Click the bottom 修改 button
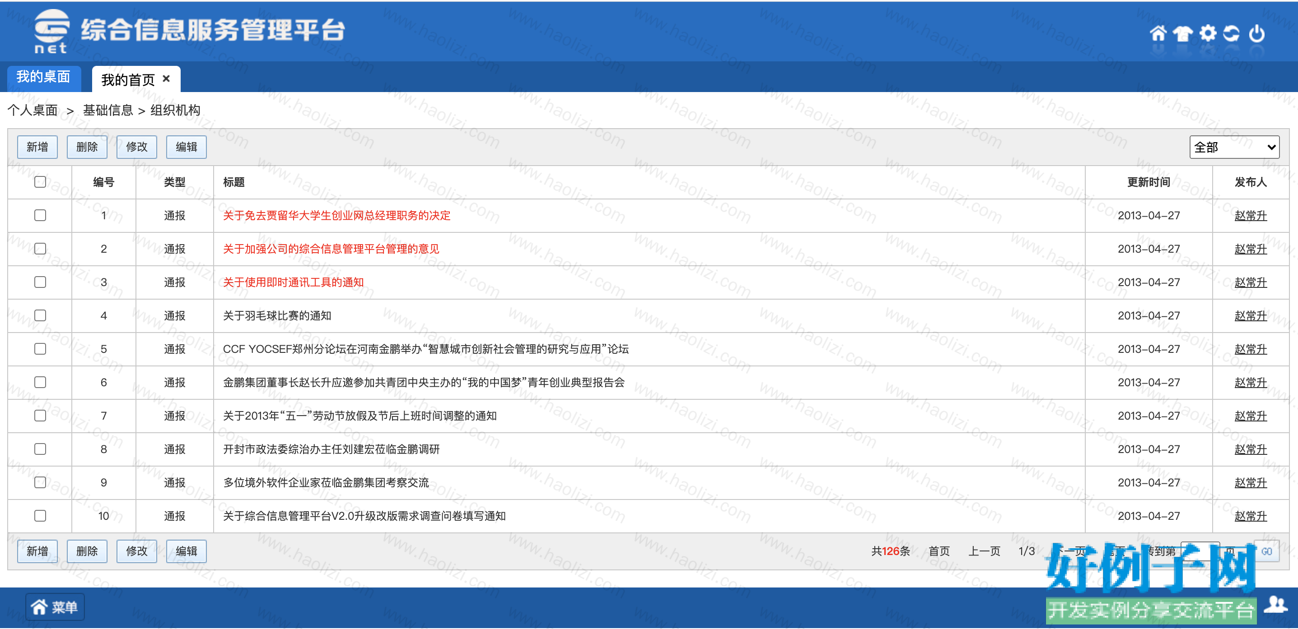This screenshot has width=1298, height=629. (136, 551)
